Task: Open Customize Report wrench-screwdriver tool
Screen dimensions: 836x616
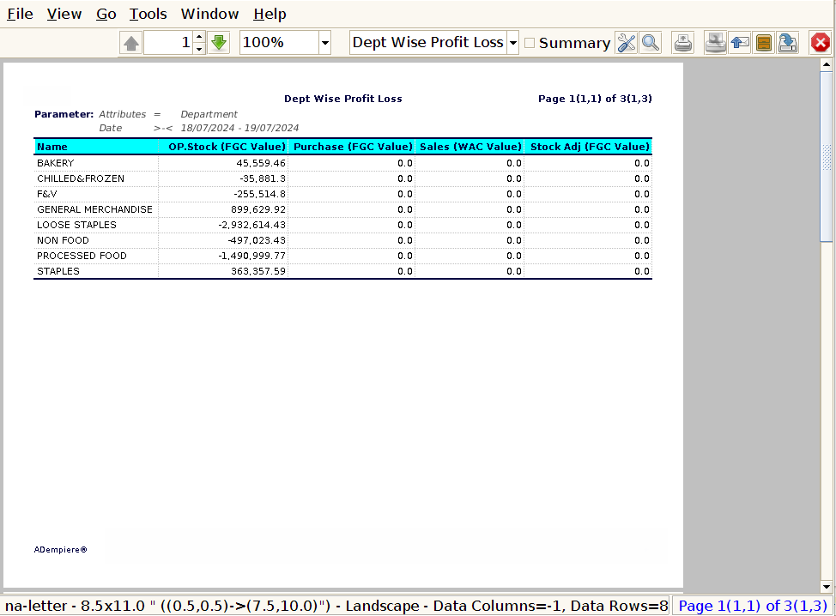Action: (x=627, y=43)
